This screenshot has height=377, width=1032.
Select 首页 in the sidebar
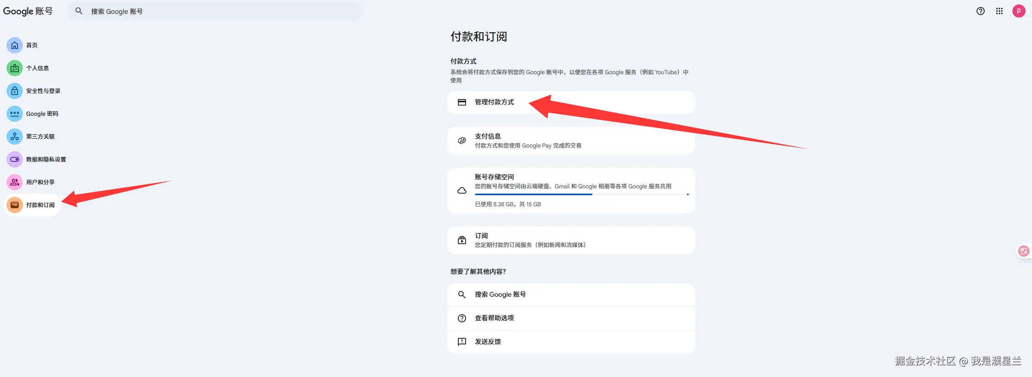[14, 45]
